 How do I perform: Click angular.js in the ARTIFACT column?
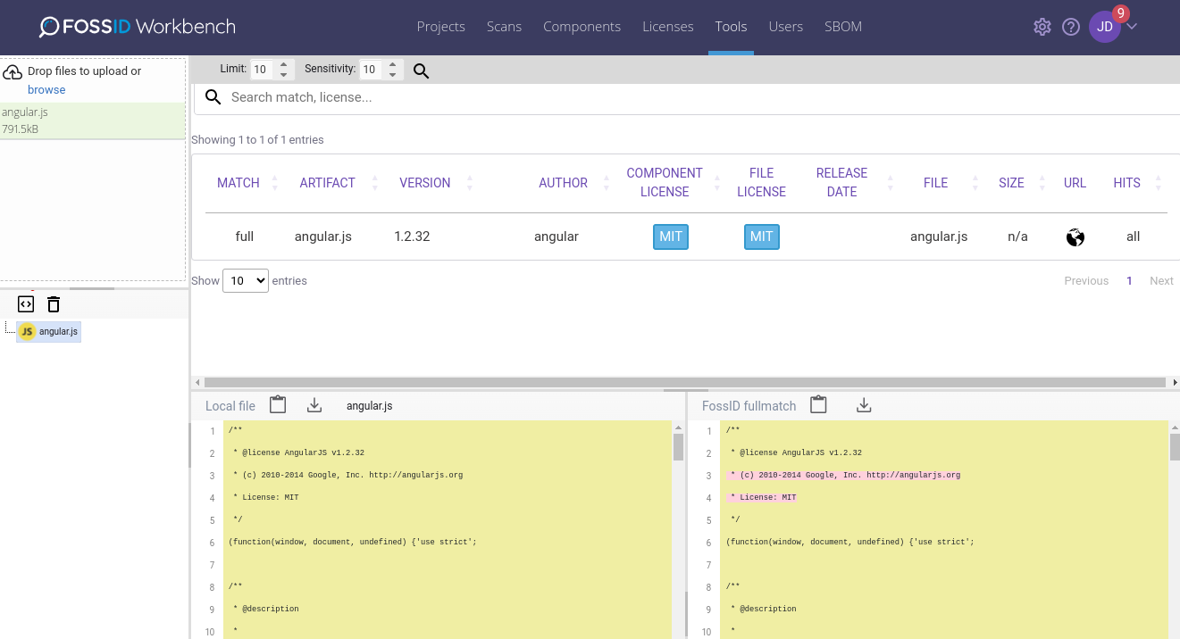(x=323, y=237)
